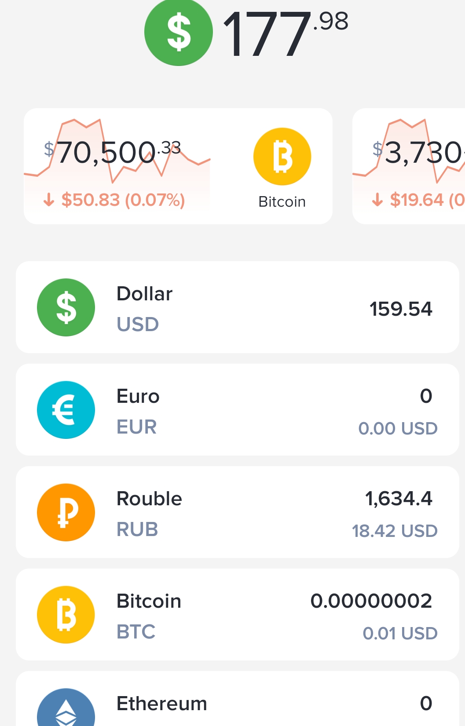Select the Dollar USD wallet row
Image resolution: width=465 pixels, height=726 pixels.
(x=238, y=307)
